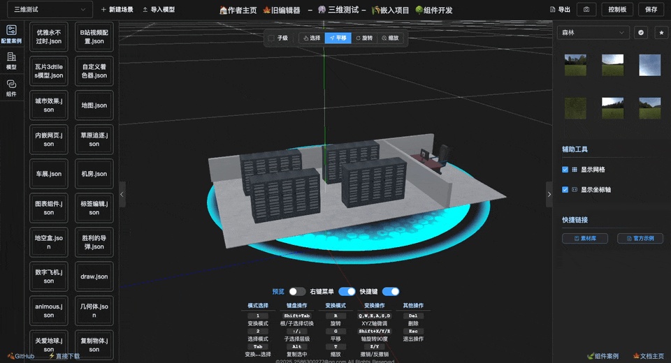Image resolution: width=671 pixels, height=363 pixels.
Task: Select the plain grass texture thumbnail
Action: click(575, 108)
